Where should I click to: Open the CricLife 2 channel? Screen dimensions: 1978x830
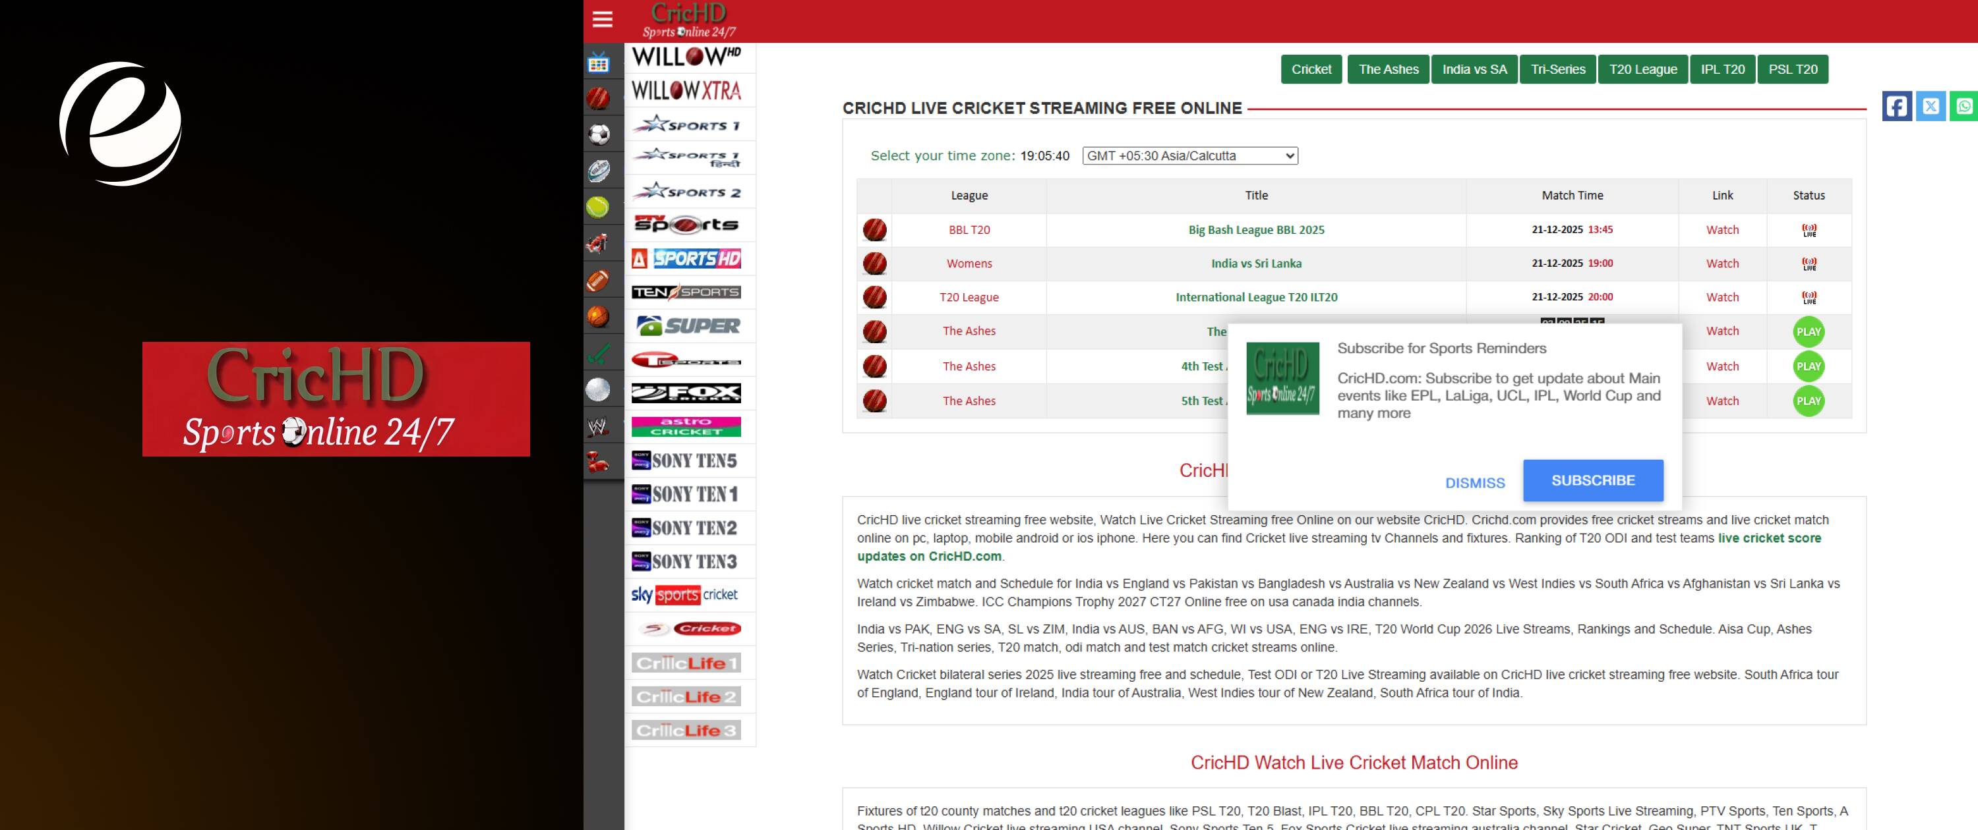[686, 696]
